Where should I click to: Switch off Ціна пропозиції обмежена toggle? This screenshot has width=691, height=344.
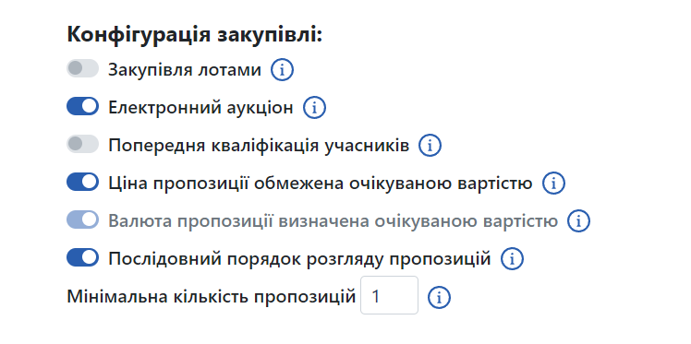tap(82, 182)
